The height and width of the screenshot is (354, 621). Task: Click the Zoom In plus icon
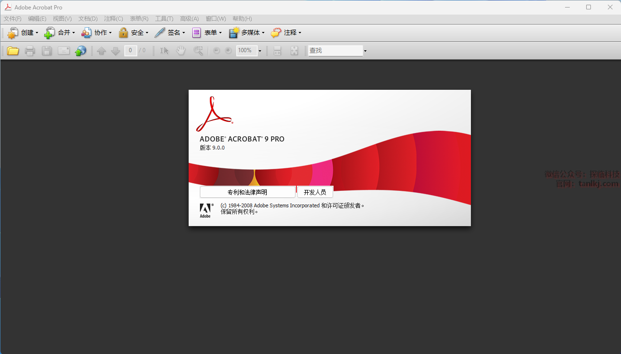[x=228, y=51]
